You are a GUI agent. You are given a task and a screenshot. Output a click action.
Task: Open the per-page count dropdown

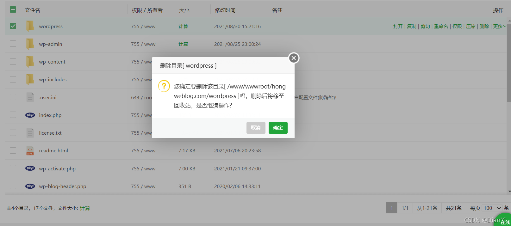click(492, 208)
